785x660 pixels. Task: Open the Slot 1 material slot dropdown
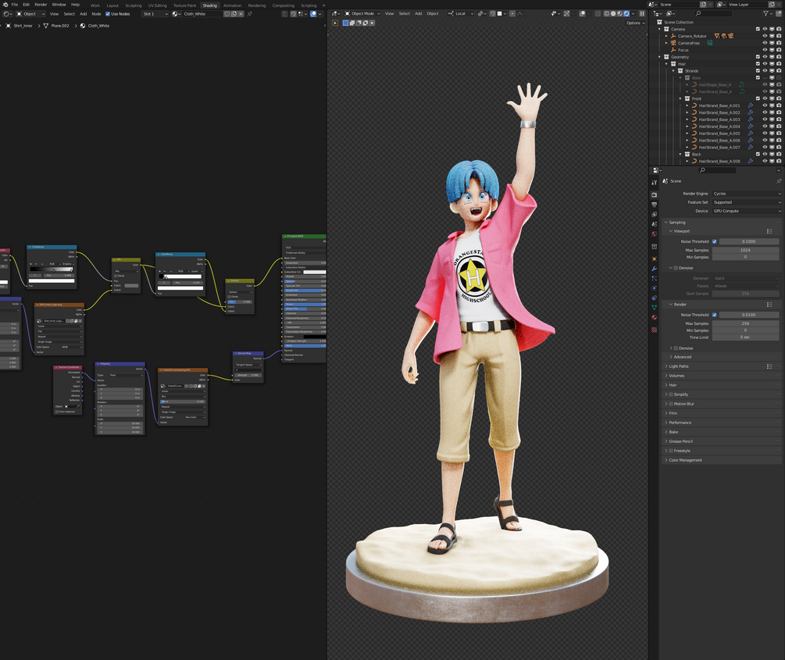click(x=155, y=14)
